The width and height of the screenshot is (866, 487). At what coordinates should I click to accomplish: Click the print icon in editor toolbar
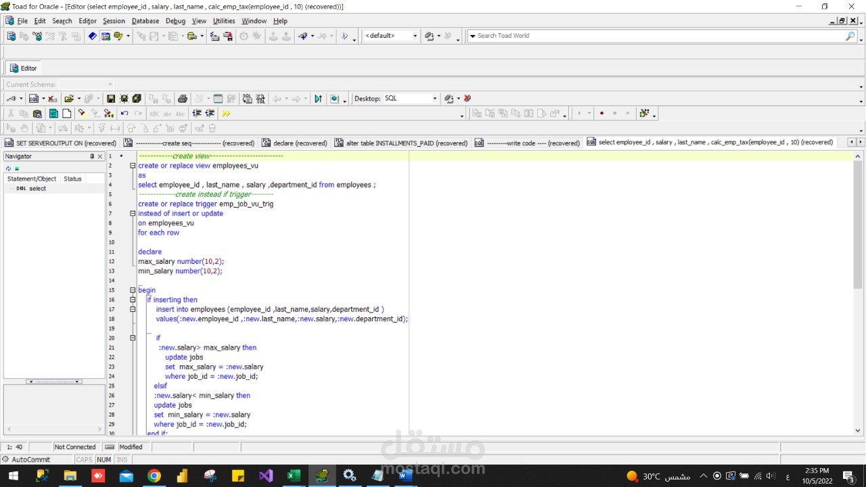coord(182,99)
